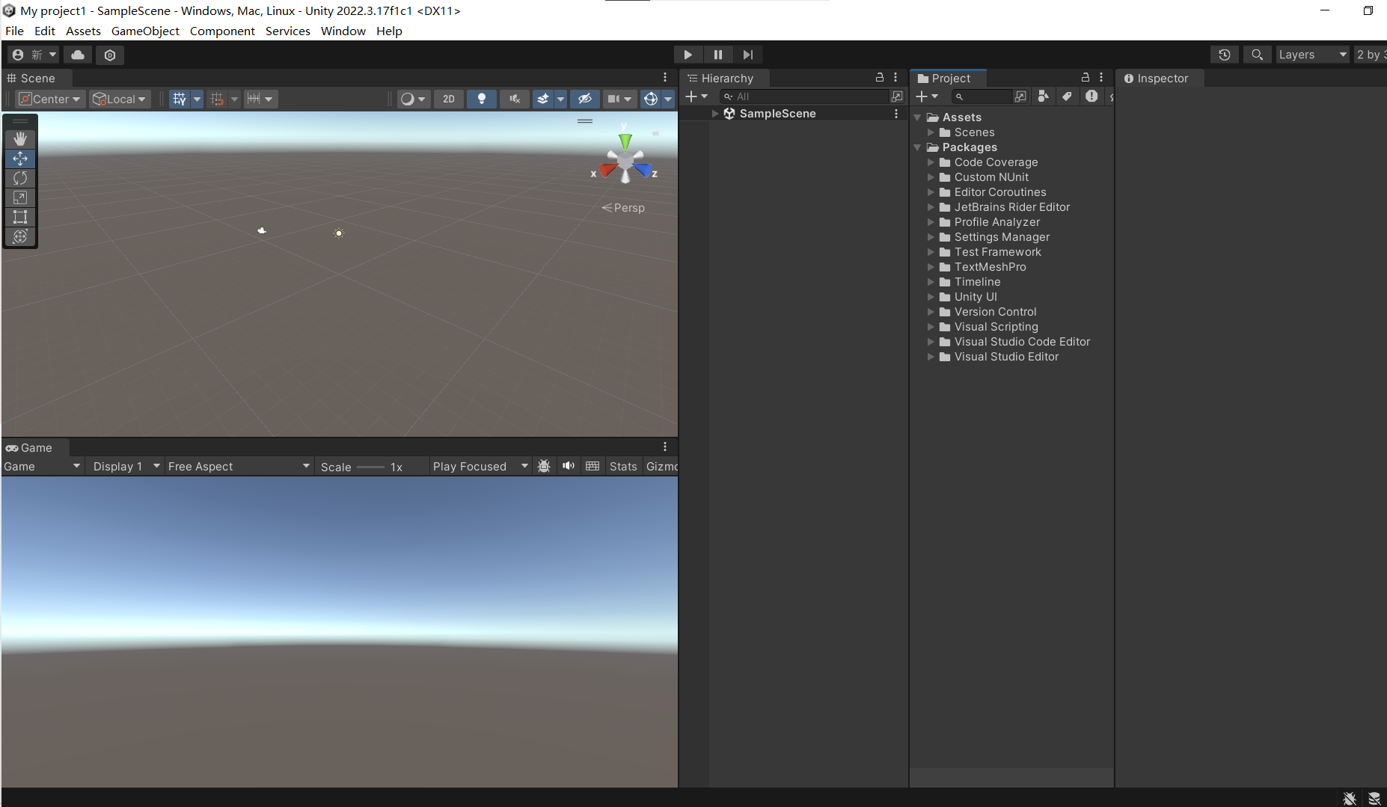Screen dimensions: 1387x807
Task: Enable Frame Debugger in Game view
Action: [x=544, y=466]
